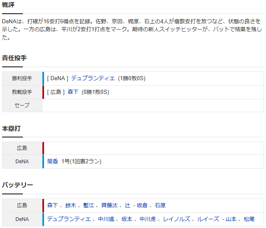Click catcher 山本 link
266x228 pixels.
tap(231, 219)
